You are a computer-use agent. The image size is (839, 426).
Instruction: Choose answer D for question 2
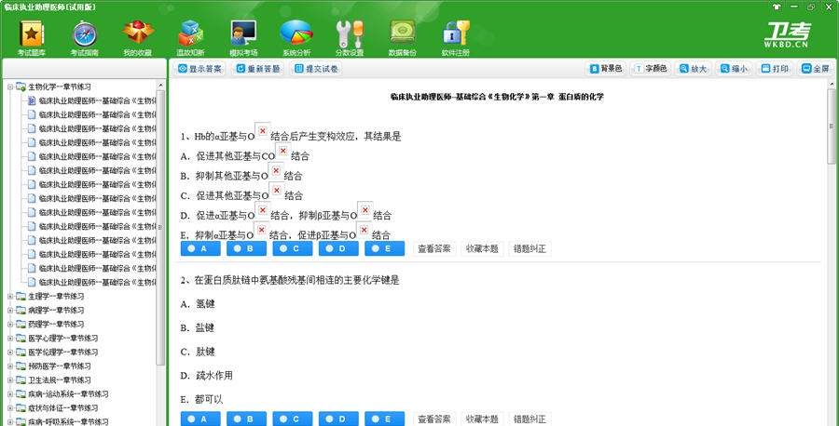point(338,419)
